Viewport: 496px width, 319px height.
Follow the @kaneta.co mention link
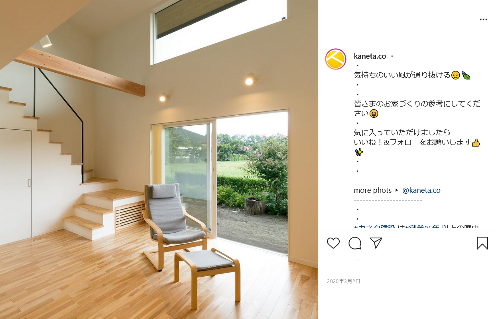[x=421, y=190]
